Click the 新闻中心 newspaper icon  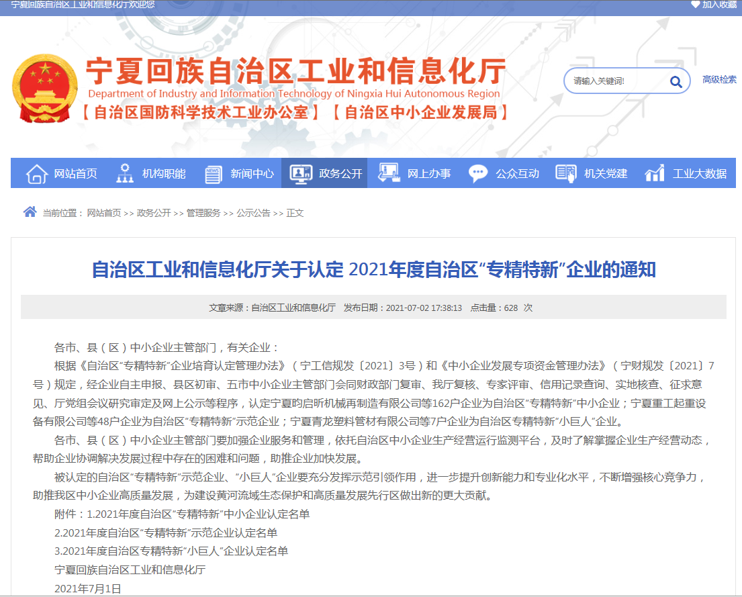214,173
